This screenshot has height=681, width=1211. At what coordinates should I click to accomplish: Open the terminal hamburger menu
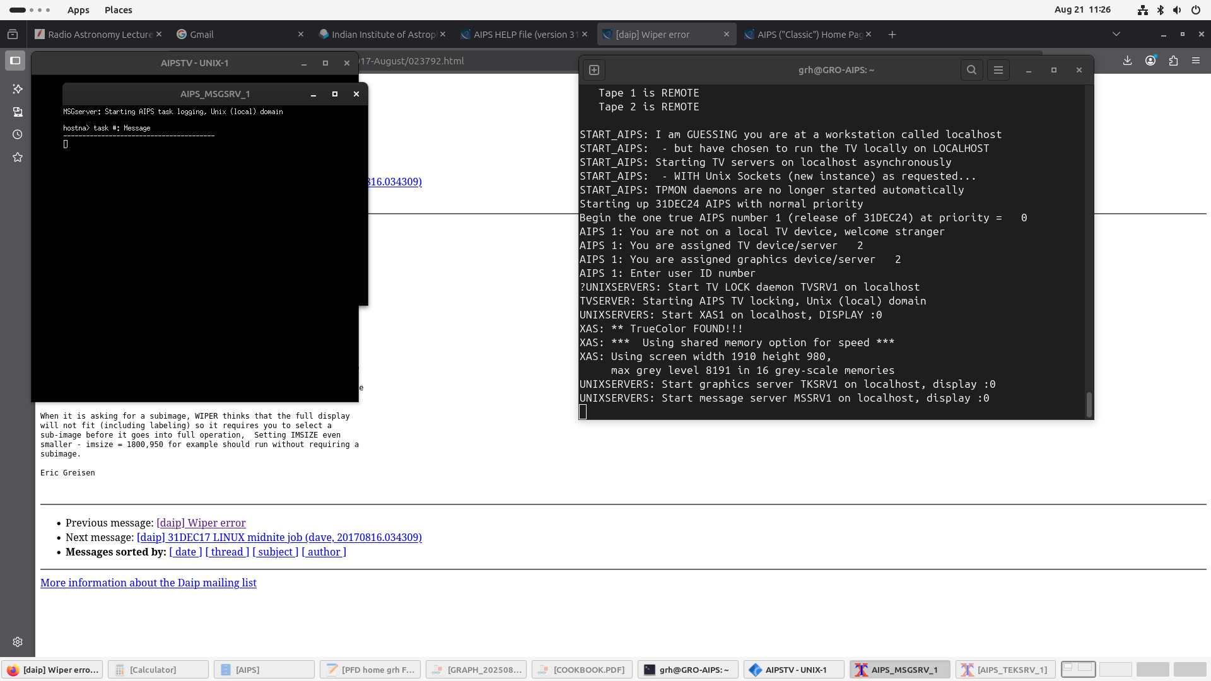(x=998, y=70)
